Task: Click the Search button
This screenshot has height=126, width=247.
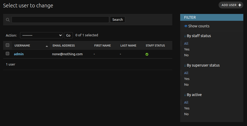Action: 118,19
